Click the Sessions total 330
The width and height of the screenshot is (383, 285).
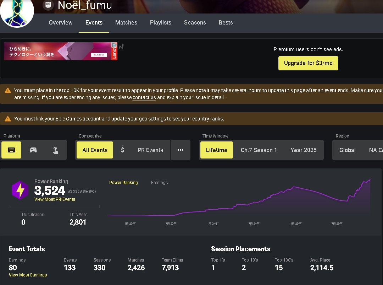point(99,268)
